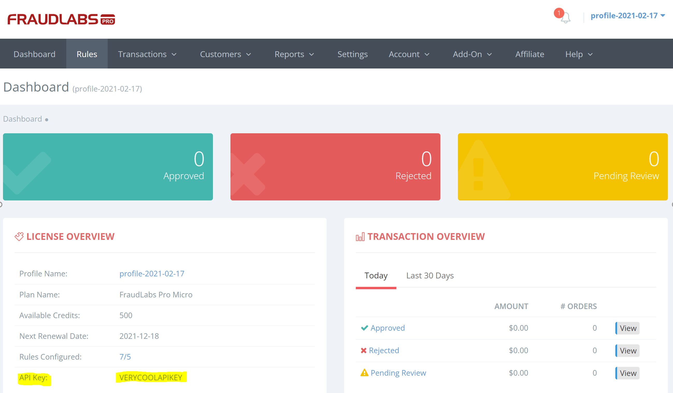The image size is (673, 393).
Task: View Pending Review transactions via View button
Action: 627,373
